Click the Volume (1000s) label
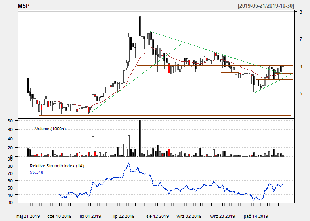Image resolution: width=310 pixels, height=221 pixels. point(51,129)
